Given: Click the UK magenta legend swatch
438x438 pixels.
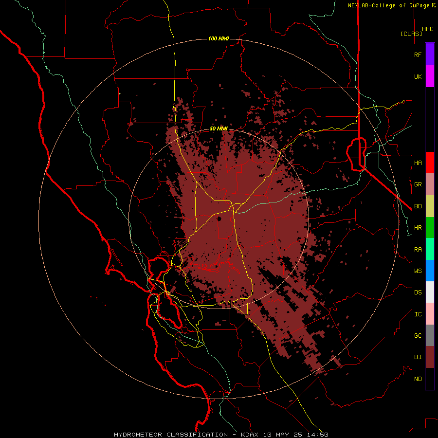Looking at the screenshot, I should (430, 76).
